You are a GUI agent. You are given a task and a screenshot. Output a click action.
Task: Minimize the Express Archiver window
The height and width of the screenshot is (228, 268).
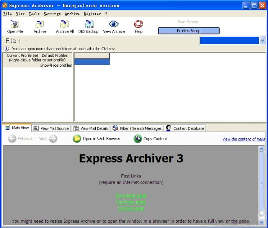coord(246,6)
